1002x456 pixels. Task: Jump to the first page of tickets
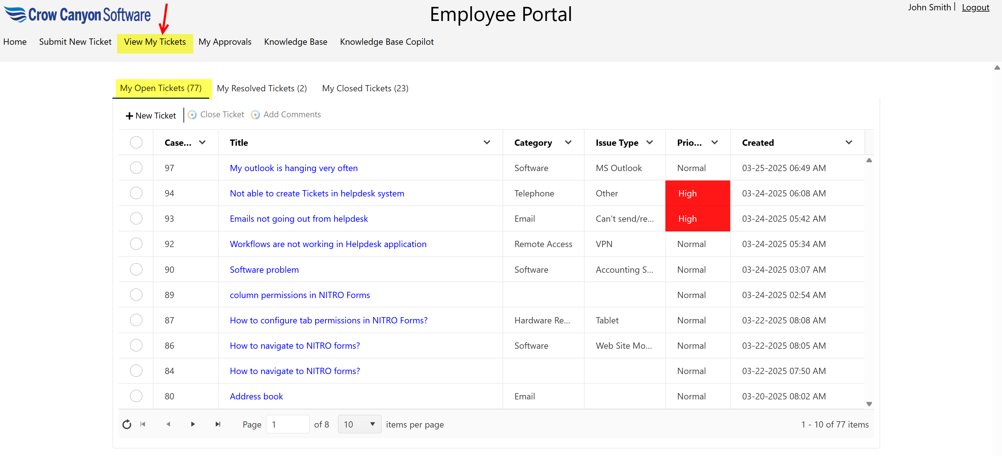143,424
